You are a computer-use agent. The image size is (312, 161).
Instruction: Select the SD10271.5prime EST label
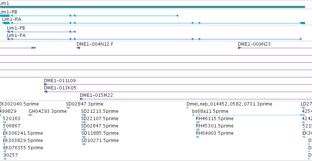tap(100, 141)
